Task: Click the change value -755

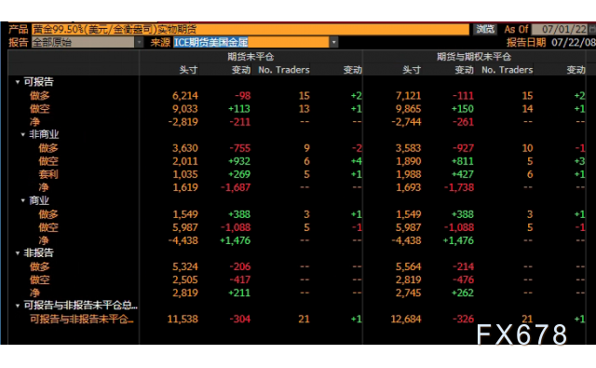Action: point(240,148)
